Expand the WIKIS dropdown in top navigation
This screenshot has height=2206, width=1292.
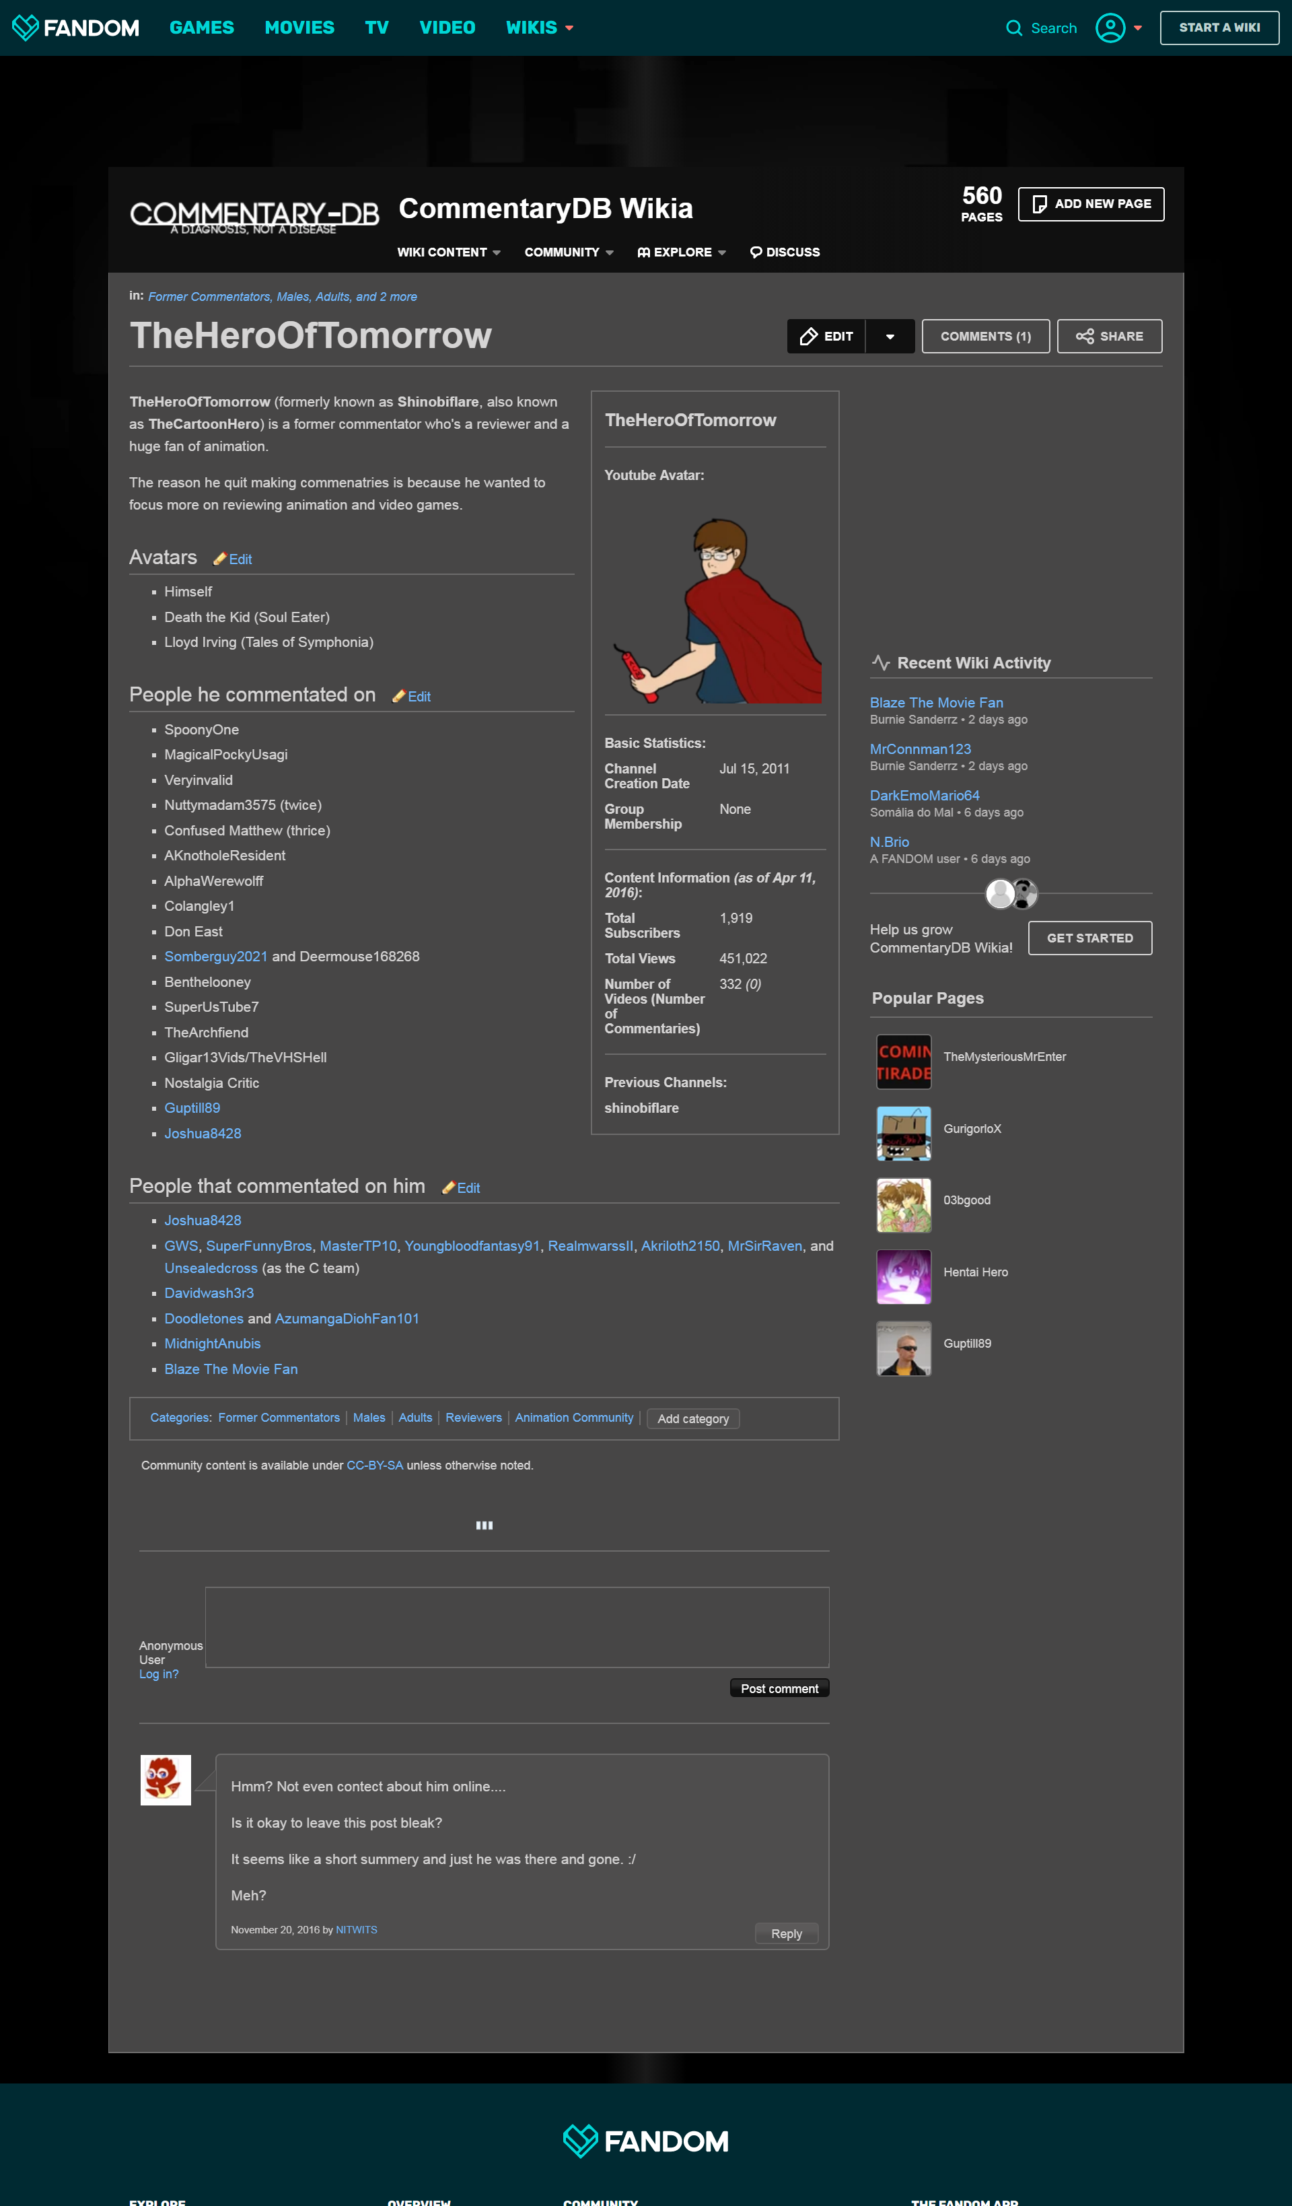click(x=539, y=28)
